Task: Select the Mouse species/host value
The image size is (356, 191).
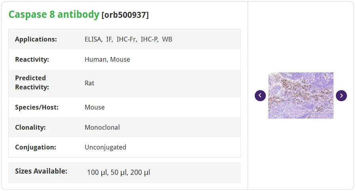Action: click(95, 107)
